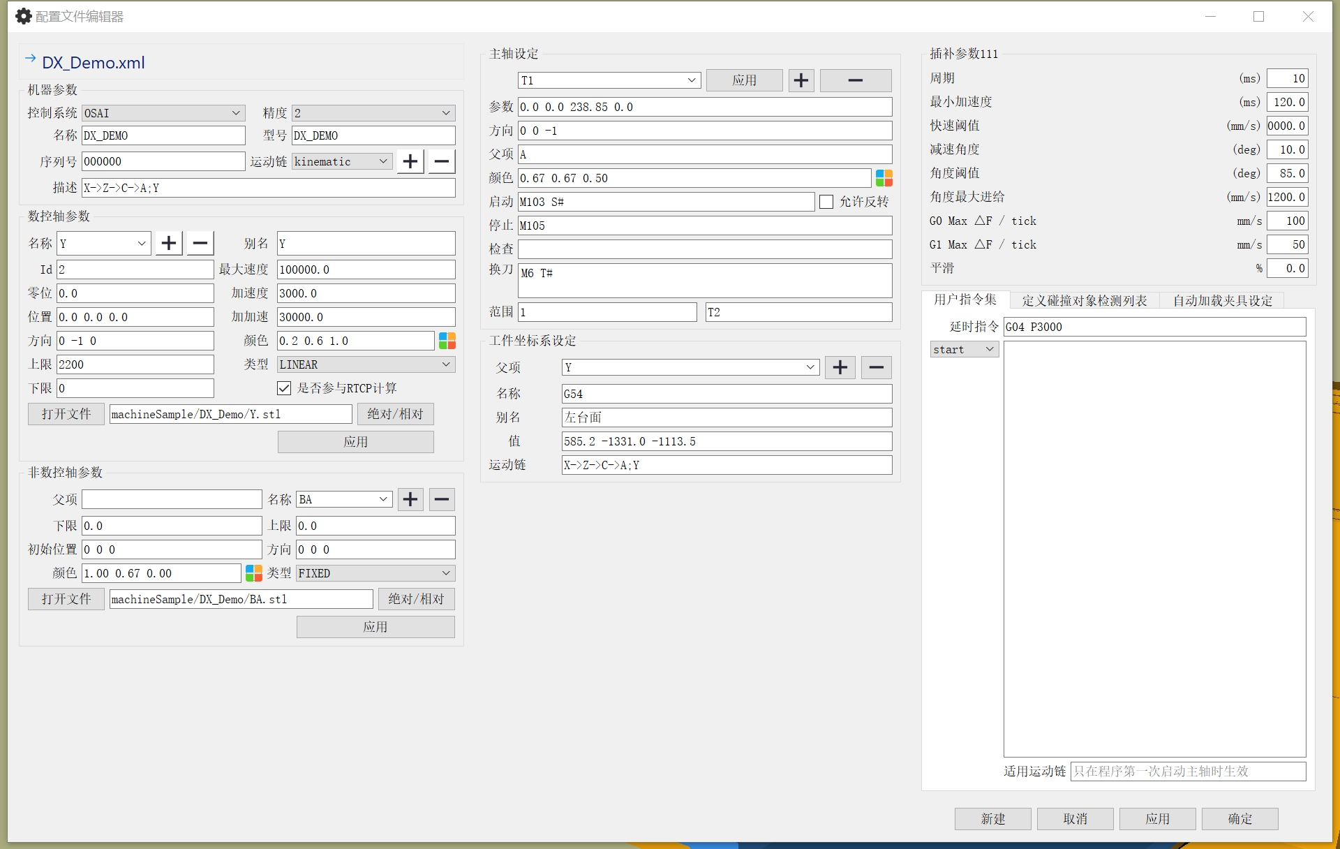This screenshot has height=849, width=1340.
Task: Toggle the 是否参与RTCP计算 checkbox
Action: [x=284, y=388]
